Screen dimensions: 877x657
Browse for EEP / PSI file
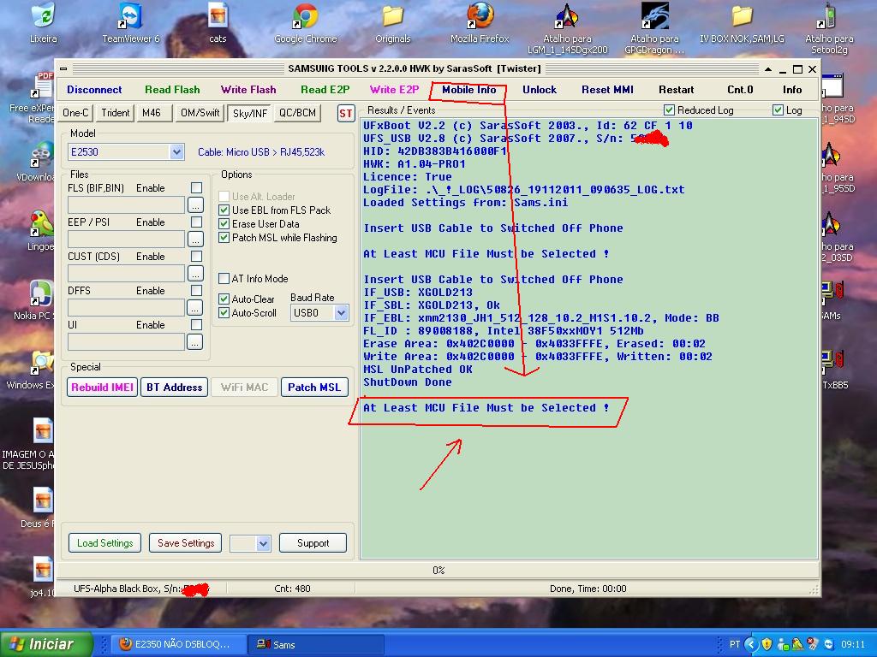194,240
